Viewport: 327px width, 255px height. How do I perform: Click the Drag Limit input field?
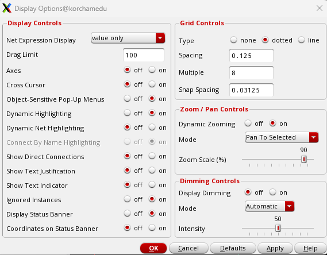pyautogui.click(x=144, y=55)
